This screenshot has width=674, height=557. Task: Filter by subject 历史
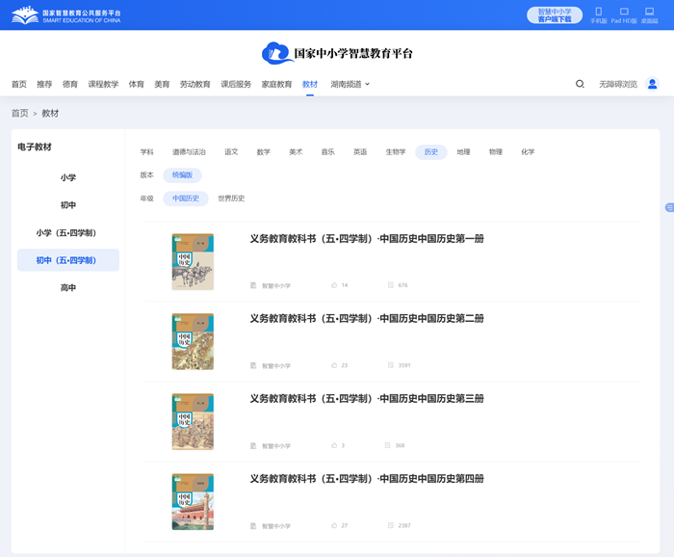(x=431, y=152)
